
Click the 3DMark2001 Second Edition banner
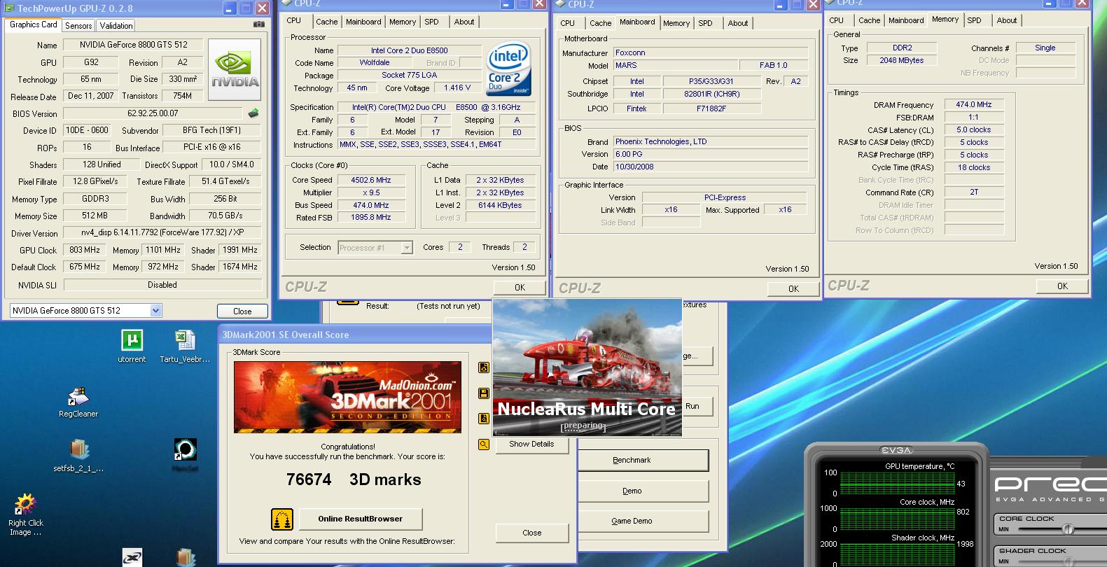click(347, 397)
